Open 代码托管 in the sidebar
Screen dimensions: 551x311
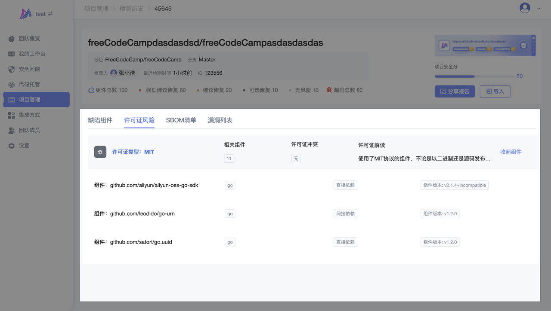coord(29,85)
